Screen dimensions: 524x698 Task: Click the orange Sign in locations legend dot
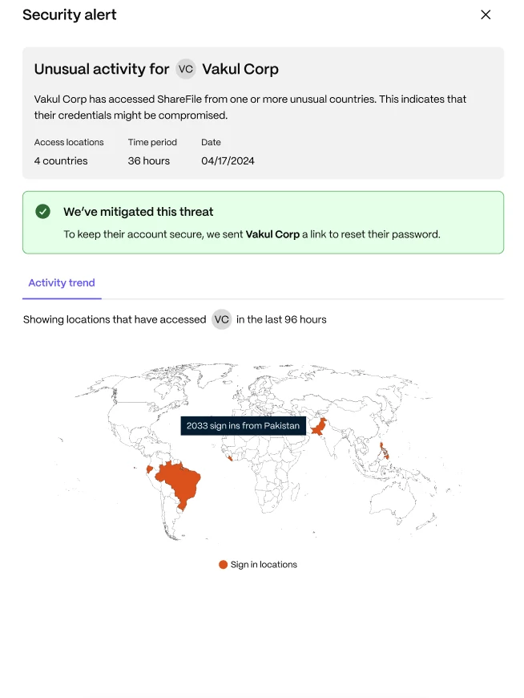[x=223, y=564]
